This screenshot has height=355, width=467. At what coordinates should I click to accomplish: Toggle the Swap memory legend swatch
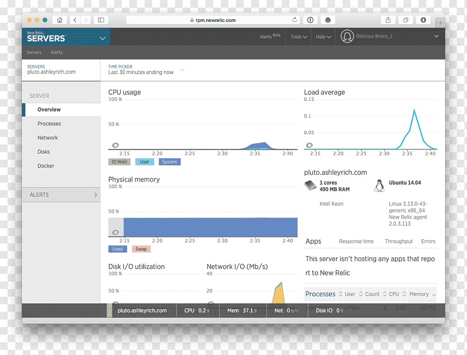[x=141, y=249]
